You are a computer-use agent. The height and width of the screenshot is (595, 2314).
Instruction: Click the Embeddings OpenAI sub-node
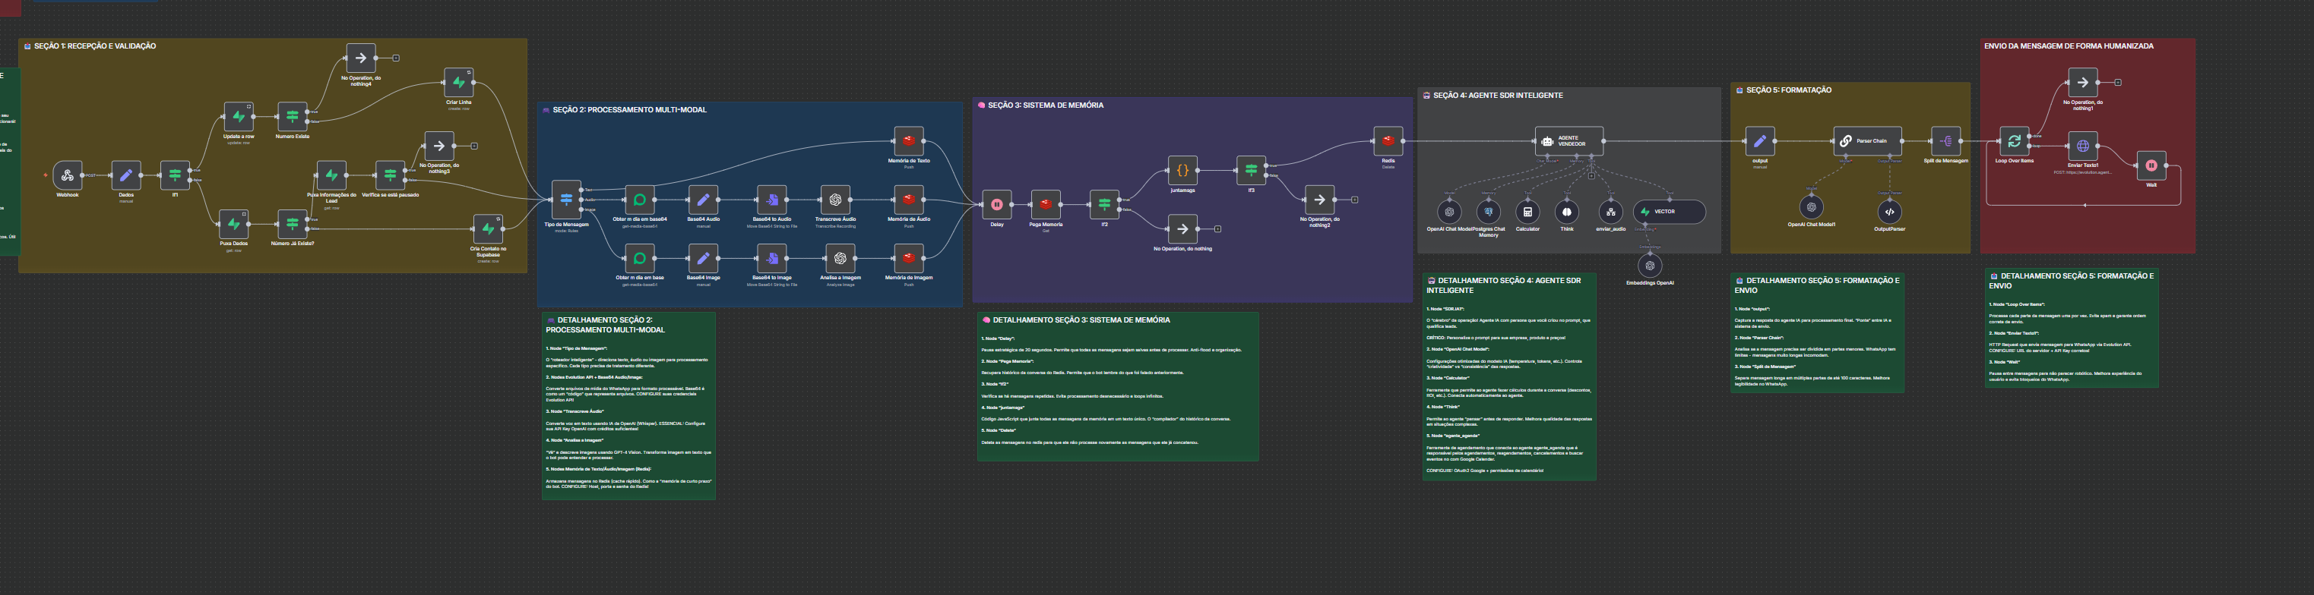(1649, 266)
